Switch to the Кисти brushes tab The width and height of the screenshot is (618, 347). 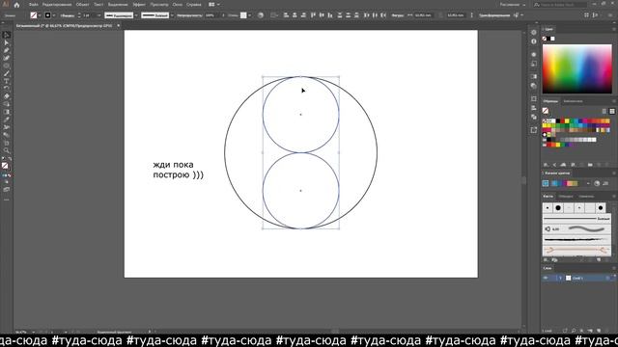(548, 196)
